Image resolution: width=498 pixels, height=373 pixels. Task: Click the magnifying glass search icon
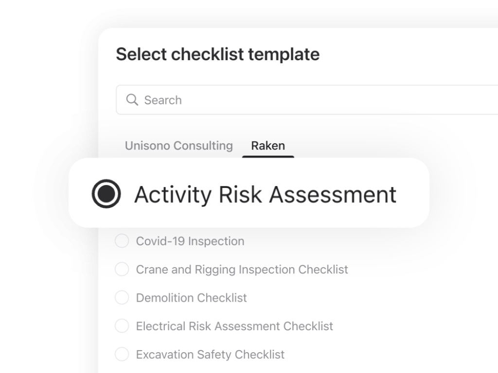132,100
